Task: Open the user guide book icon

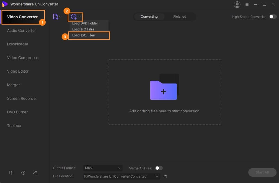Action: (11, 173)
